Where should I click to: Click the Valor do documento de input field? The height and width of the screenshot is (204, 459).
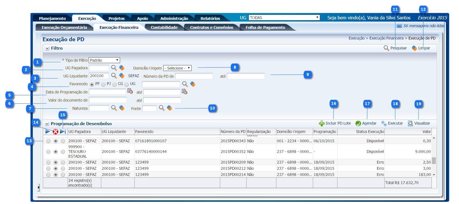coord(108,100)
